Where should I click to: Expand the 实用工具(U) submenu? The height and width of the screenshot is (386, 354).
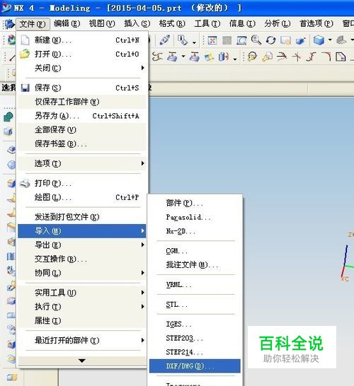pos(82,293)
